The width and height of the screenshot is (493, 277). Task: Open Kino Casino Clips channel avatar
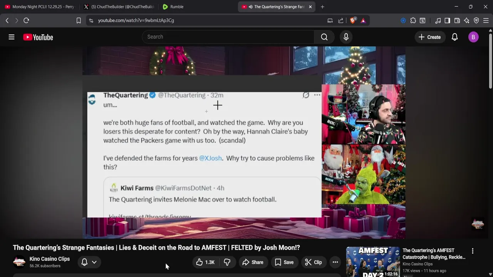tap(19, 262)
